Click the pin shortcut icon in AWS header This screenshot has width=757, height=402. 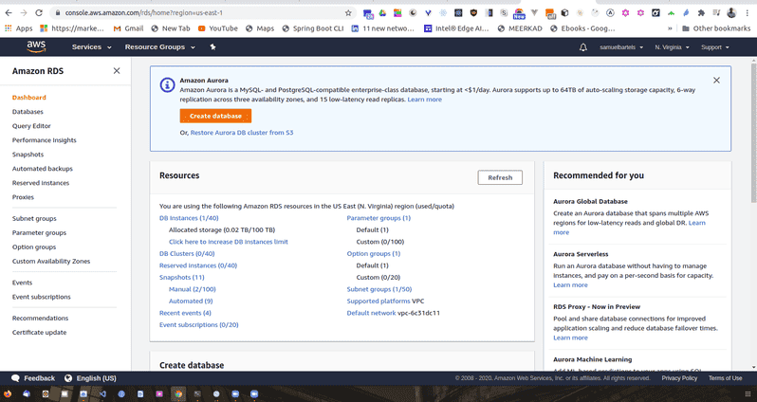[x=212, y=46]
